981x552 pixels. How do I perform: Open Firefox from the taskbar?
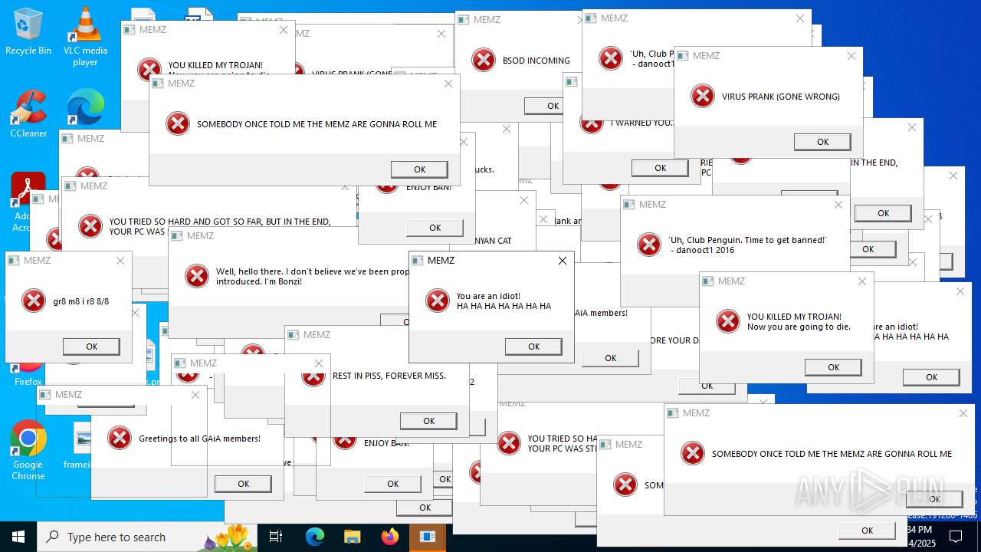pyautogui.click(x=389, y=537)
